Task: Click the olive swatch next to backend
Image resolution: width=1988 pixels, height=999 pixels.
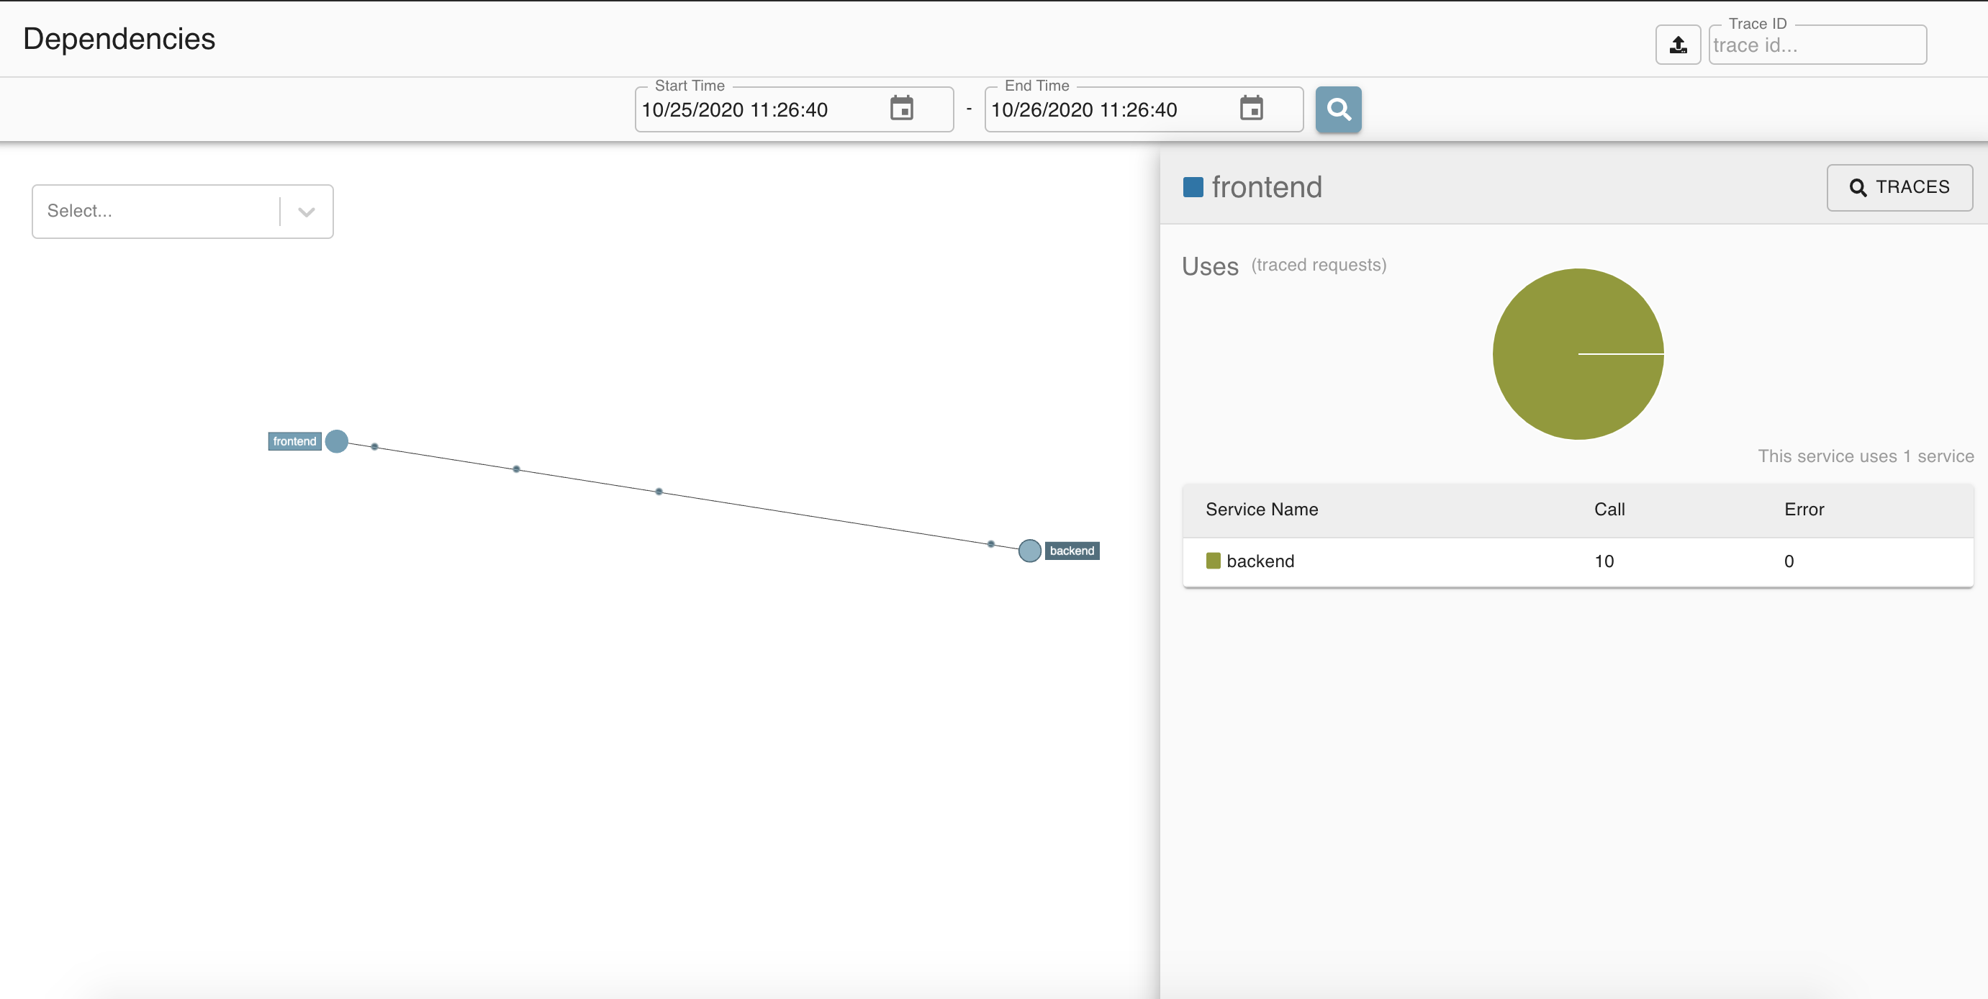Action: click(x=1212, y=561)
